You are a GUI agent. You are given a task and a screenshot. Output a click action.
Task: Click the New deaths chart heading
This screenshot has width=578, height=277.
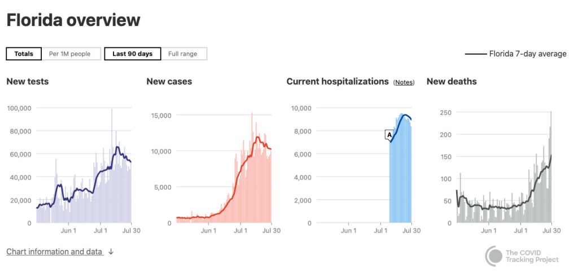tap(452, 82)
